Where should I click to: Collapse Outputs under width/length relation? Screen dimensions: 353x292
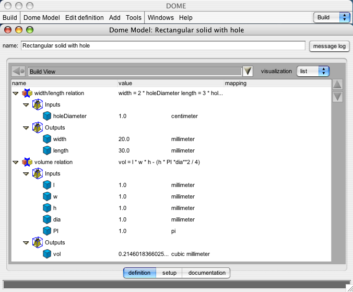26,128
